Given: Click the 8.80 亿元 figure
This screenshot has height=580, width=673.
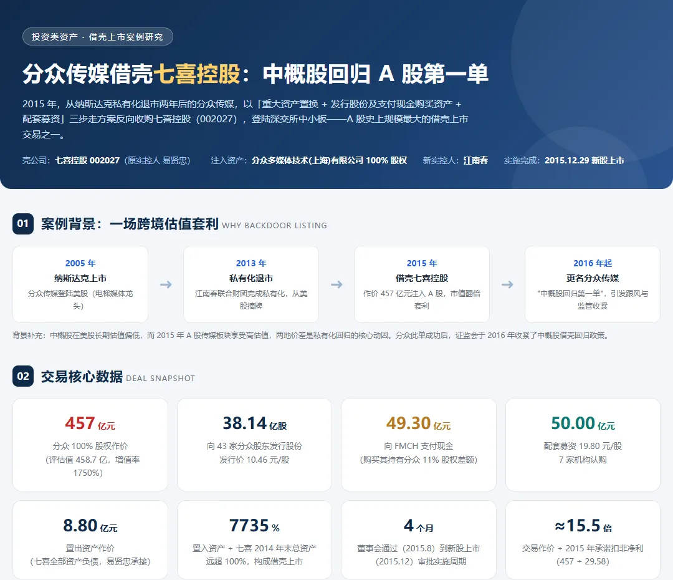Looking at the screenshot, I should 90,526.
